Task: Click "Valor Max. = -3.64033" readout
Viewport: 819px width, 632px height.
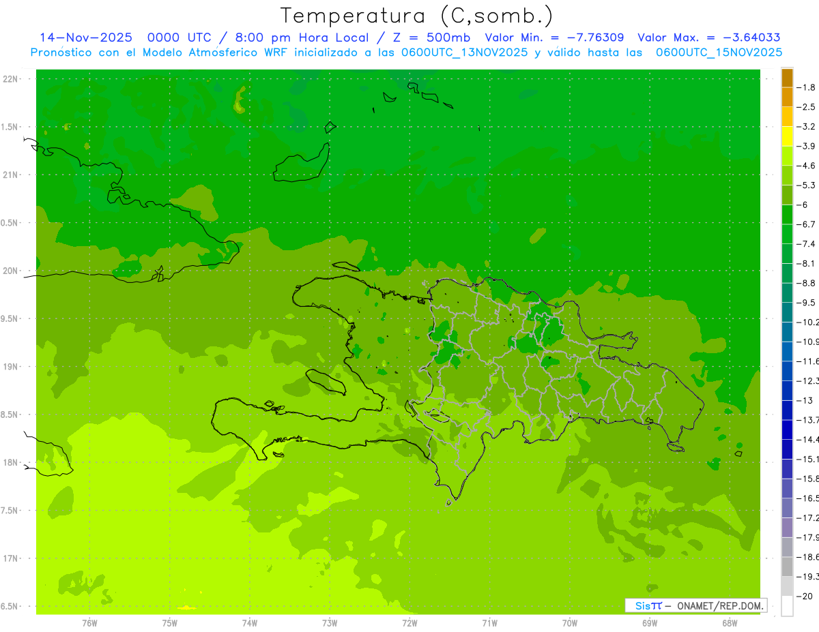Action: point(709,38)
